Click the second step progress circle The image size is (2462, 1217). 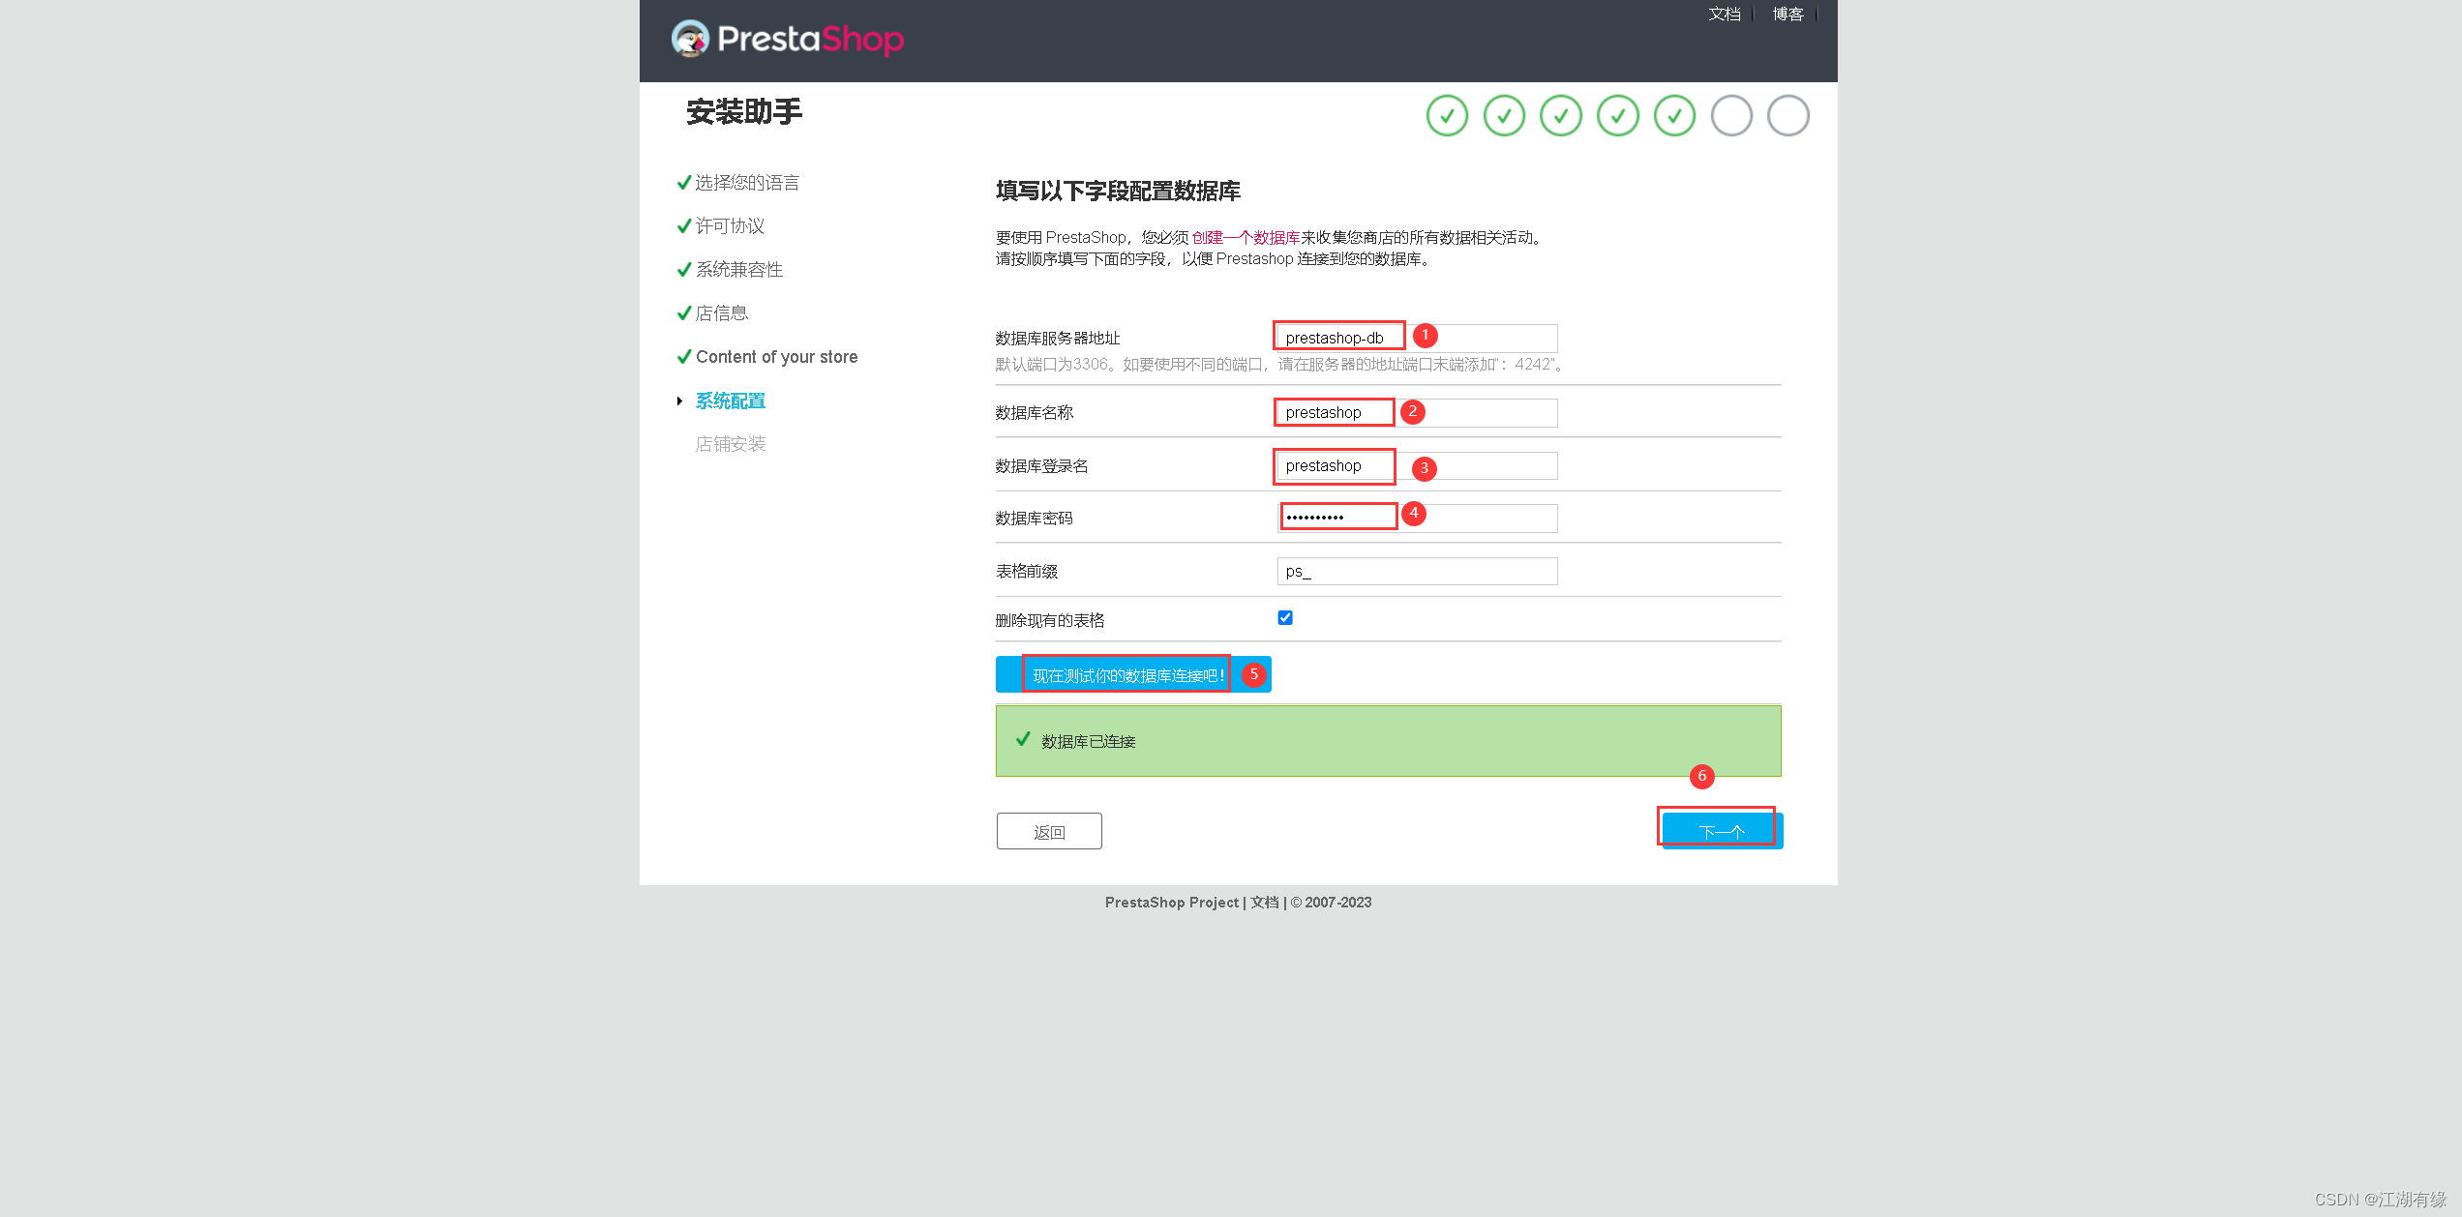point(1504,116)
